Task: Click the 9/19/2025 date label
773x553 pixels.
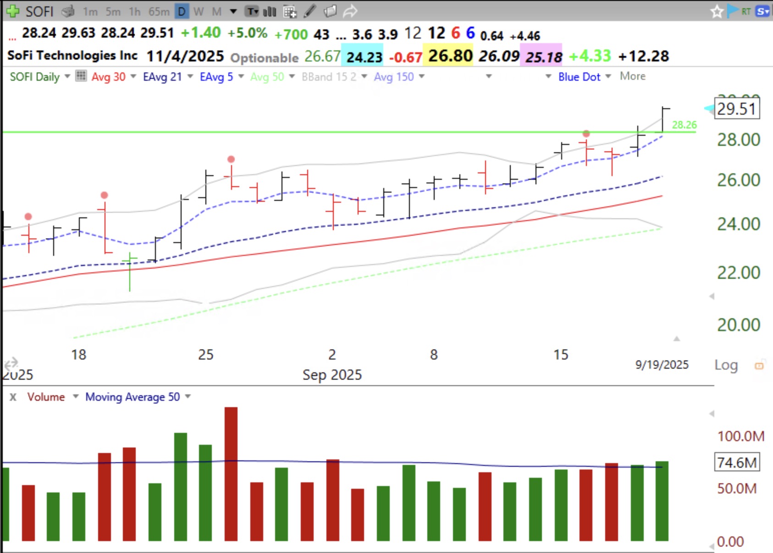Action: (x=662, y=365)
